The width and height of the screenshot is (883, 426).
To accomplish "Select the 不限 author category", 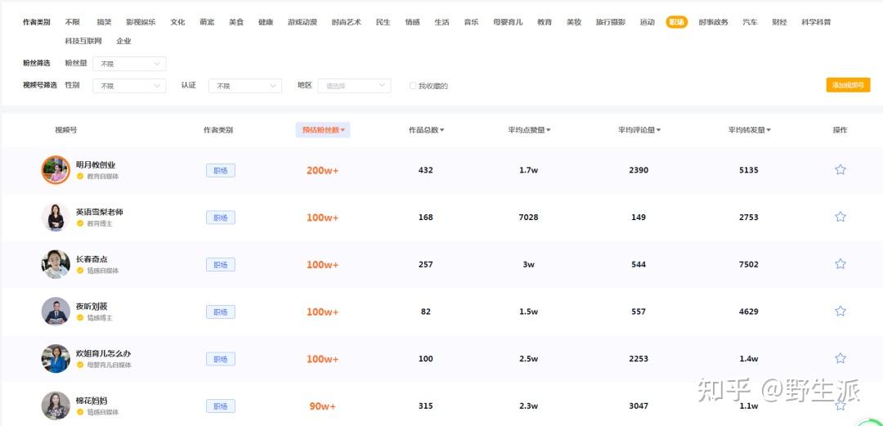I will point(73,23).
